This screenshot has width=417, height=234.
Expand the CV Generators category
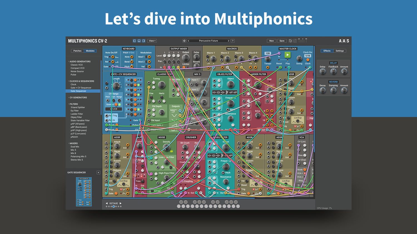(69, 98)
